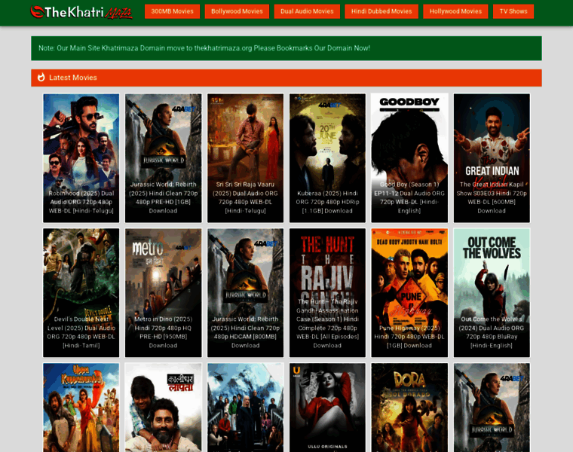573x452 pixels.
Task: Open the Pune Highway (2025) poster
Action: point(409,293)
